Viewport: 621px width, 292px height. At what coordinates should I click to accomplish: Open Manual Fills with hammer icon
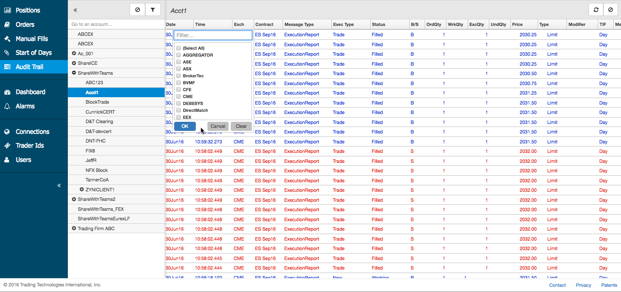pos(32,38)
